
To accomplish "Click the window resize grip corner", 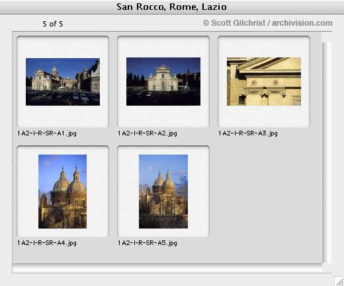I will coord(339,281).
